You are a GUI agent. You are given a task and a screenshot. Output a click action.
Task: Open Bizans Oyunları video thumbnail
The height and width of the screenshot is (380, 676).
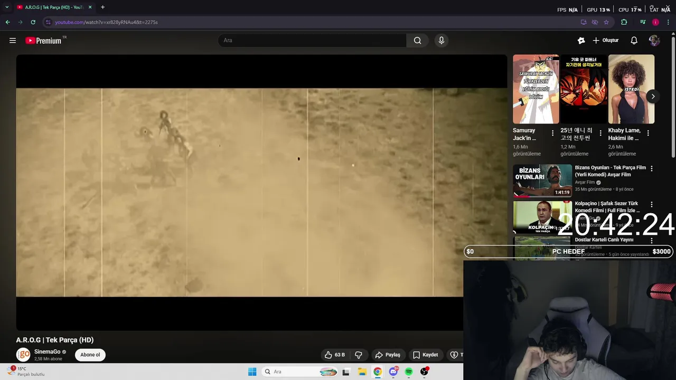coord(542,180)
